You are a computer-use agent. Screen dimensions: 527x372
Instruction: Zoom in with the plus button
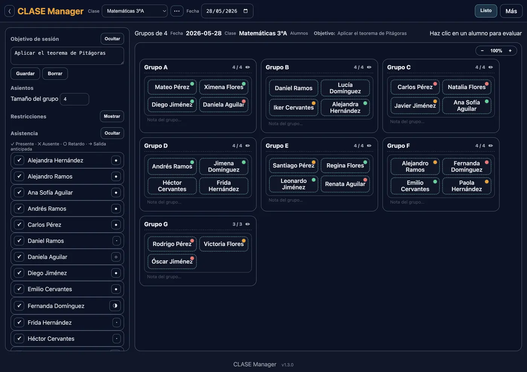[x=510, y=51]
